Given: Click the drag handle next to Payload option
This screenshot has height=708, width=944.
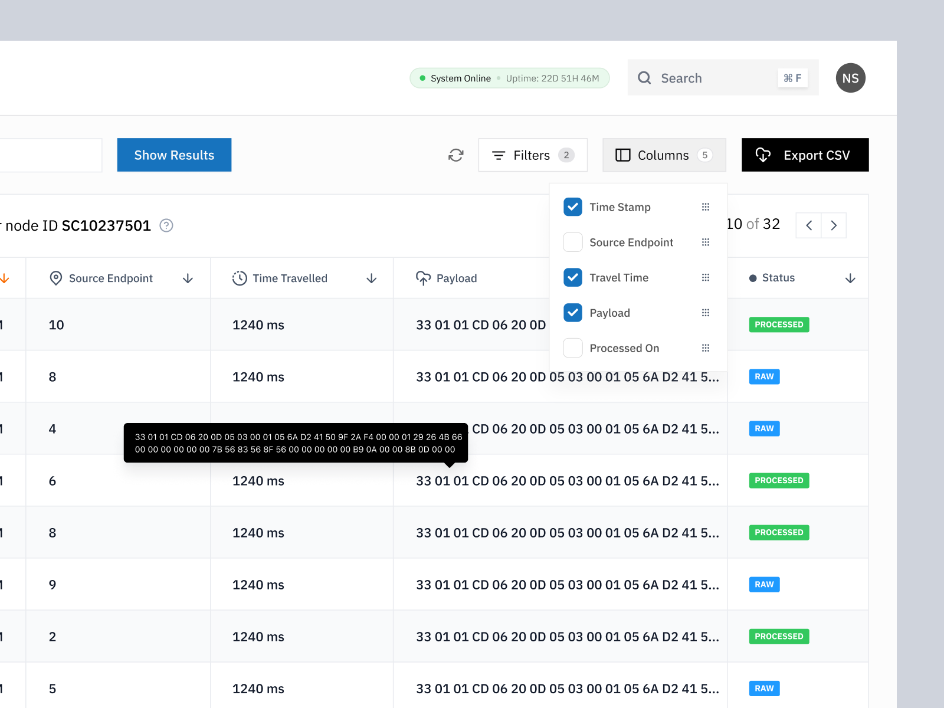Looking at the screenshot, I should tap(706, 313).
